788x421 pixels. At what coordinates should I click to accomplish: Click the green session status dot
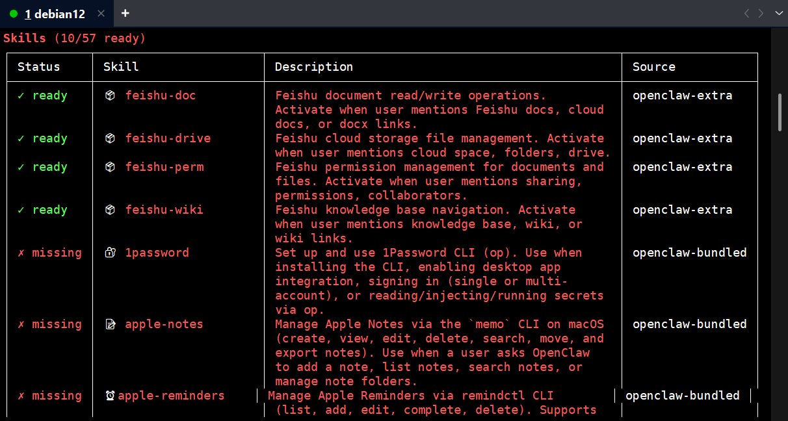pos(14,14)
